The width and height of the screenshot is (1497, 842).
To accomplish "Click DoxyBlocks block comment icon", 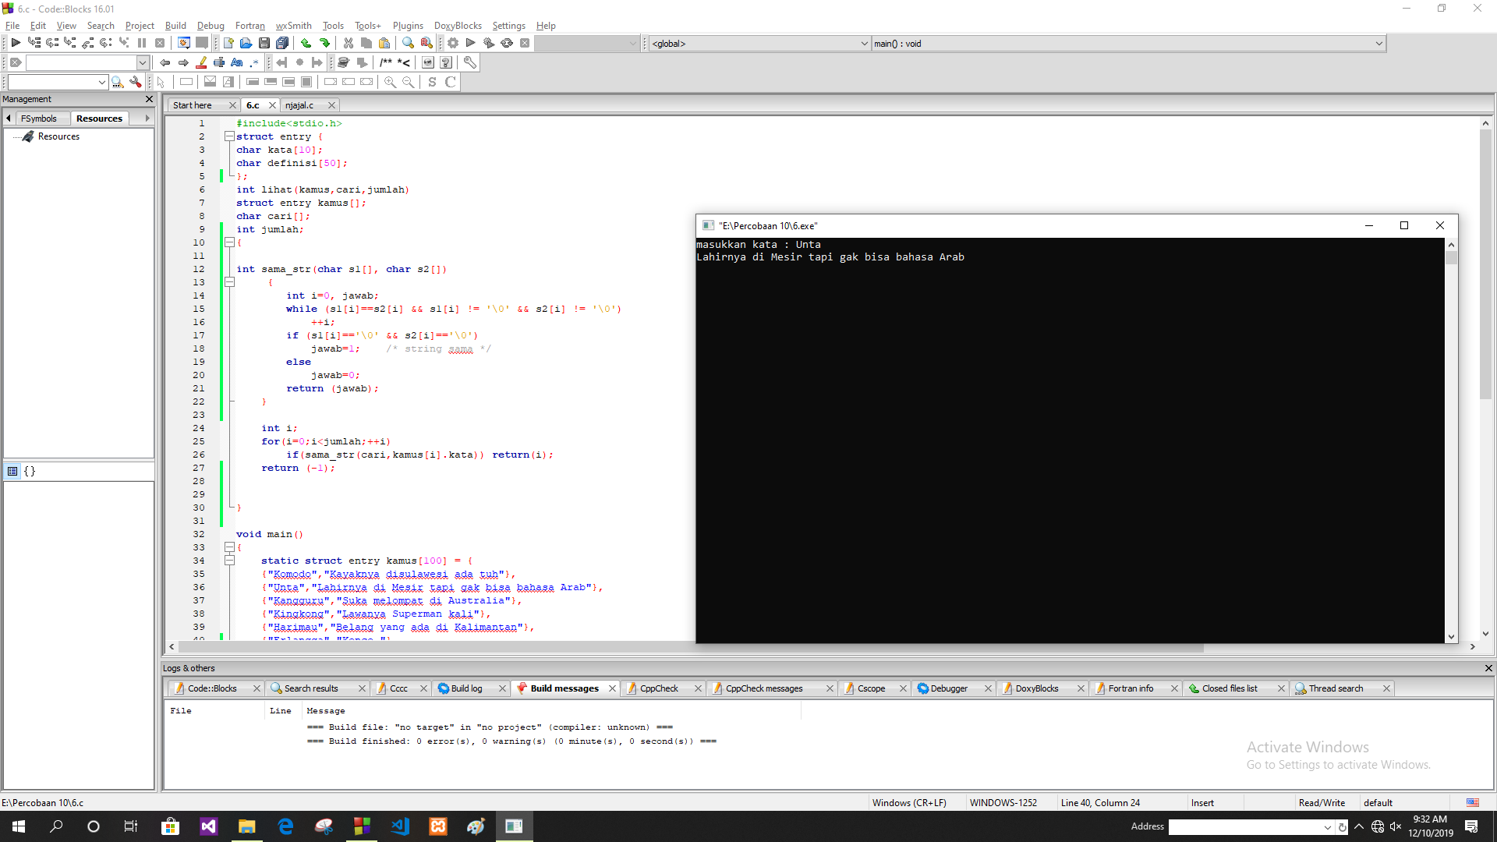I will coord(386,63).
